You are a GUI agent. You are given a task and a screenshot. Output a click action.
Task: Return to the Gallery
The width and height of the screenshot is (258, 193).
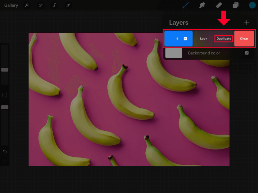point(11,5)
